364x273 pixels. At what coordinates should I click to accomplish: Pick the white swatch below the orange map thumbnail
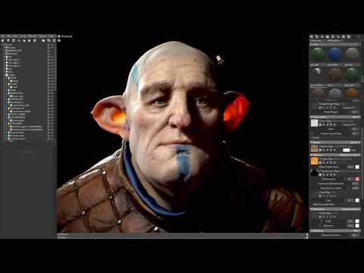tap(357, 167)
